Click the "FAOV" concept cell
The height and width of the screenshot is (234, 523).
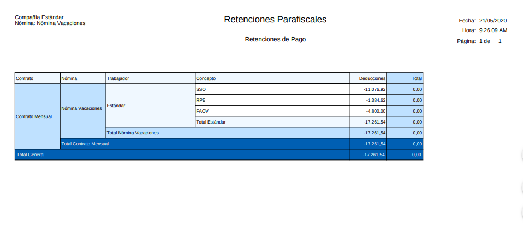272,111
